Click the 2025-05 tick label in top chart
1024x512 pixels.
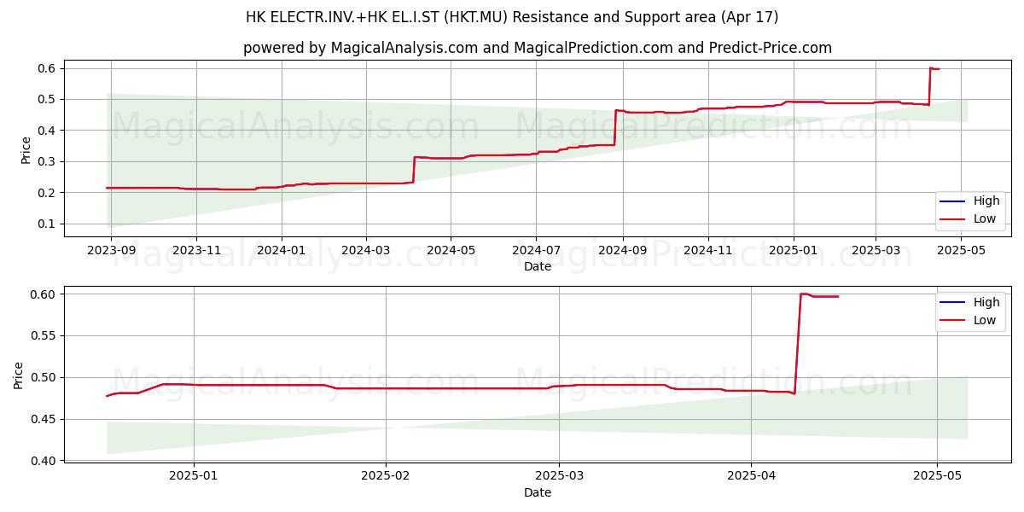click(961, 251)
